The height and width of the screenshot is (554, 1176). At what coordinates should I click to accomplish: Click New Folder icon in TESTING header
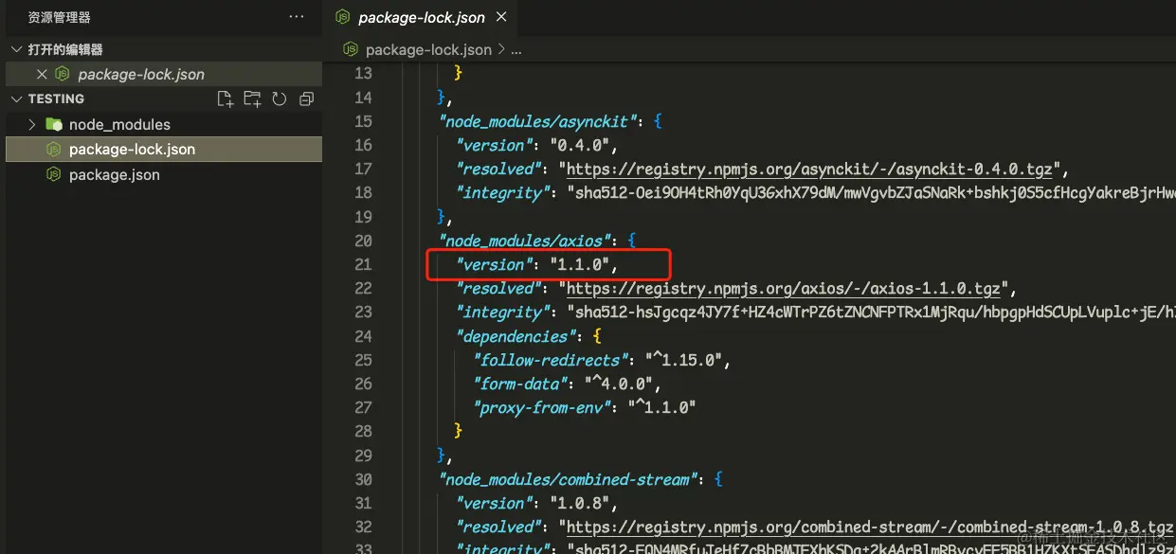252,98
